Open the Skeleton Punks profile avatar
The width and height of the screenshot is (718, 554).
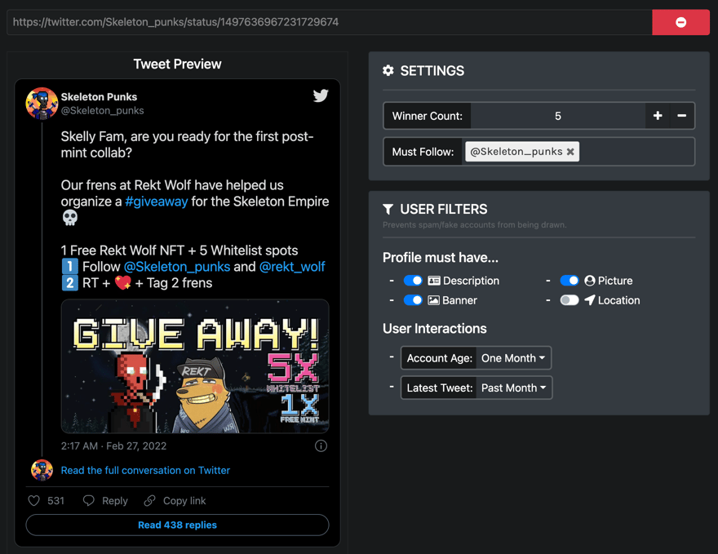click(42, 104)
